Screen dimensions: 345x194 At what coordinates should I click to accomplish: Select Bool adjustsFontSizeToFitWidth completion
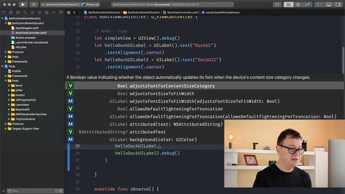click(x=204, y=93)
